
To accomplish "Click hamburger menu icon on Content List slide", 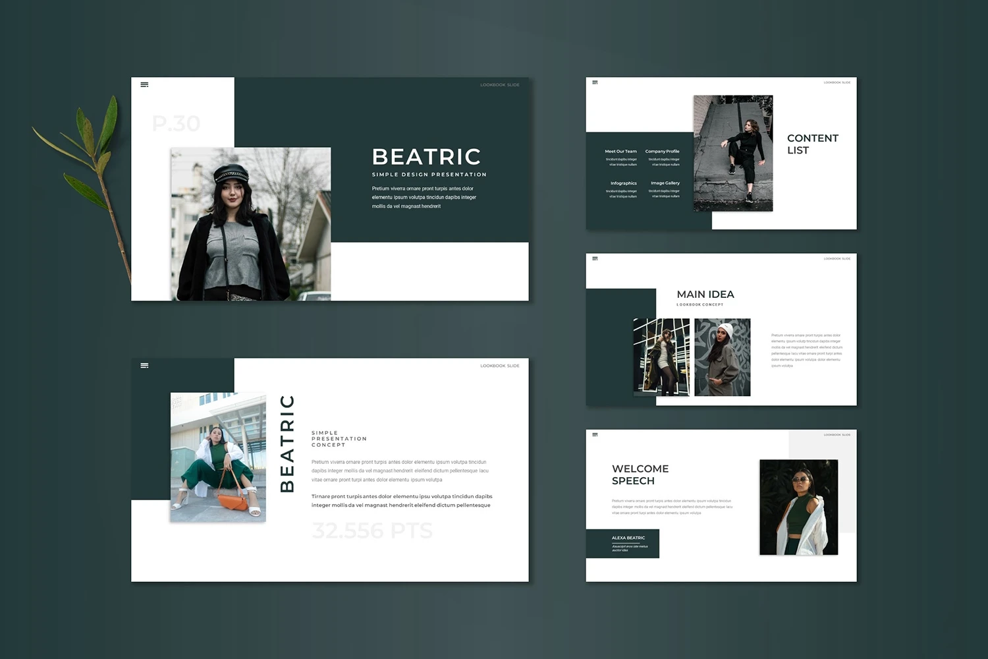I will click(x=595, y=82).
